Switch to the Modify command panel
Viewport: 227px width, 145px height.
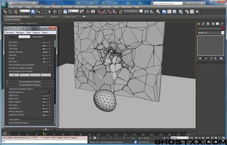click(x=203, y=24)
